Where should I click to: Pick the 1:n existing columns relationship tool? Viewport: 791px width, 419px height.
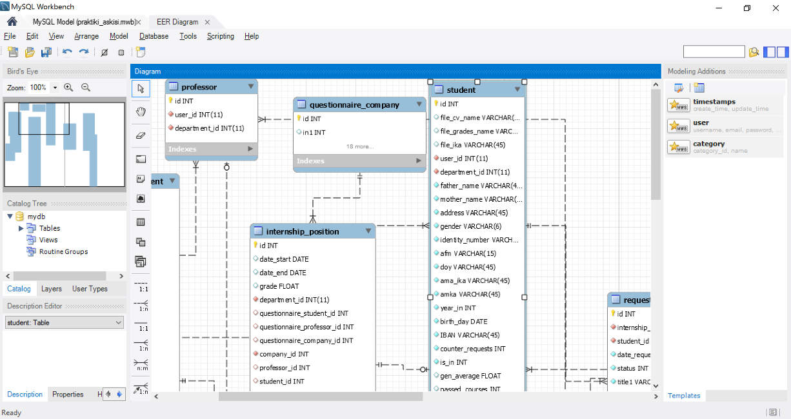(141, 389)
